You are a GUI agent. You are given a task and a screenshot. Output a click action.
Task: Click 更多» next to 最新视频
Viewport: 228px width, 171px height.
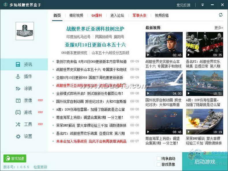[219, 28]
